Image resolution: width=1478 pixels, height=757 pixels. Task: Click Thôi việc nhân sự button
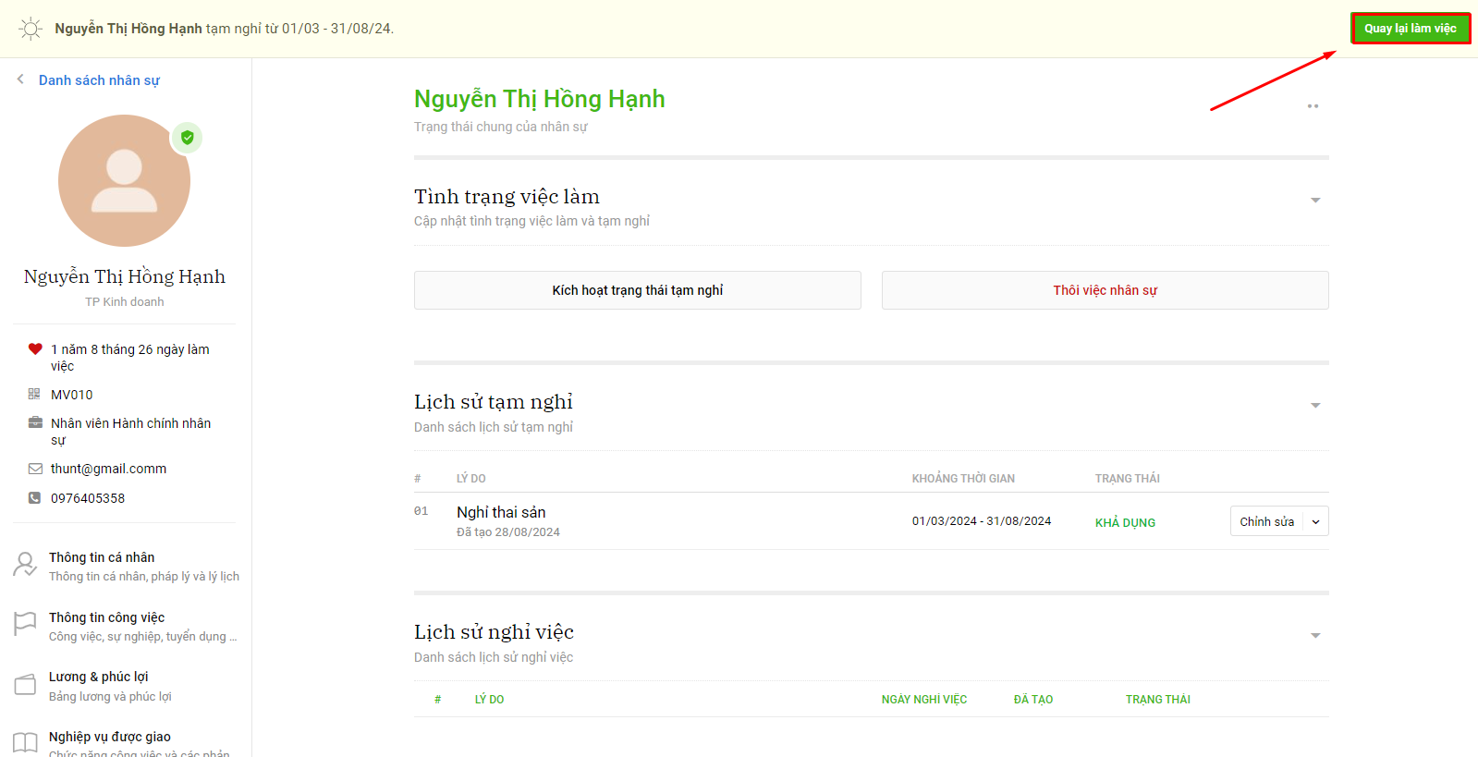point(1105,290)
